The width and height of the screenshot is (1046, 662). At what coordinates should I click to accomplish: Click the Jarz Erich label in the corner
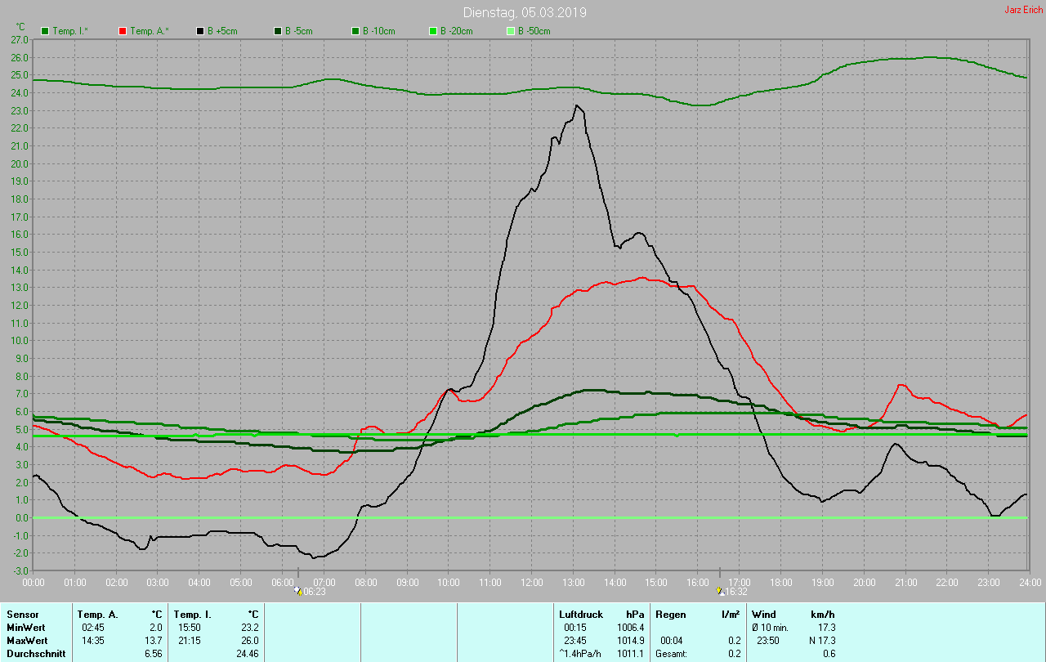[x=1023, y=10]
